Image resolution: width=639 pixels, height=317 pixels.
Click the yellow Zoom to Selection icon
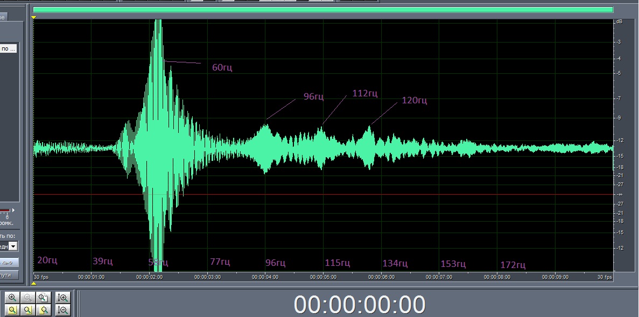pyautogui.click(x=12, y=310)
